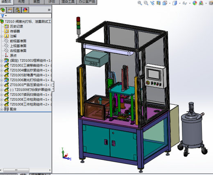
Task: Switch to the 装配体 ribbon tab
Action: [x=6, y=2]
